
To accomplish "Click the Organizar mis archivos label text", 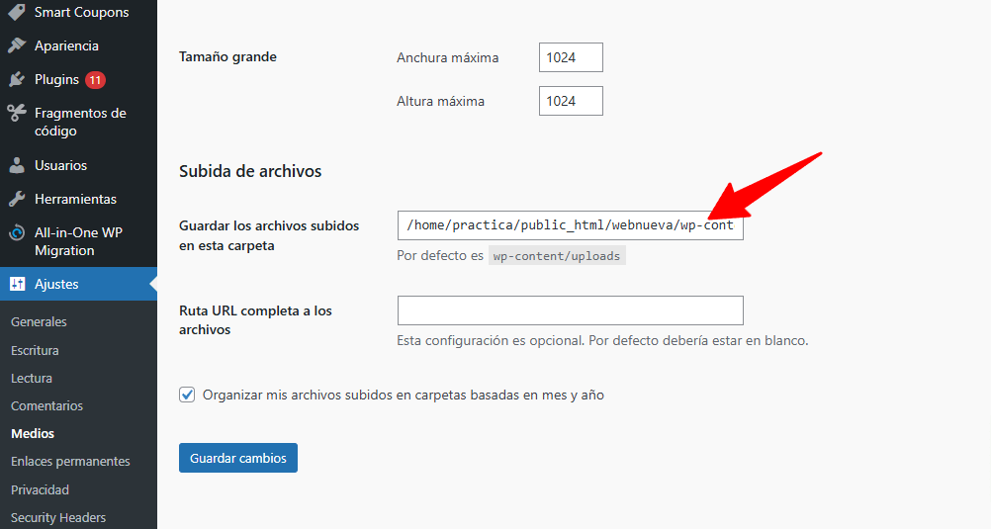I will (x=404, y=395).
